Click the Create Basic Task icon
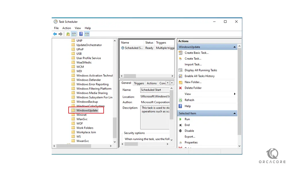This screenshot has width=294, height=172. (x=180, y=53)
